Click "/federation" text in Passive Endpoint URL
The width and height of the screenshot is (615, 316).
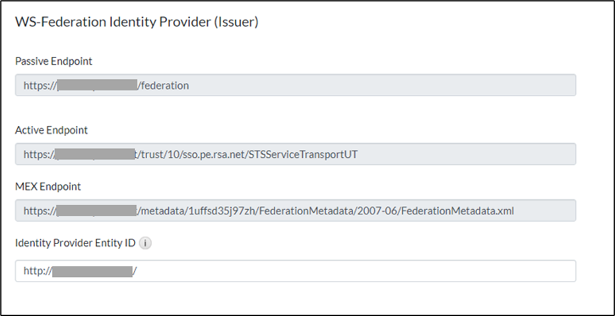point(163,85)
